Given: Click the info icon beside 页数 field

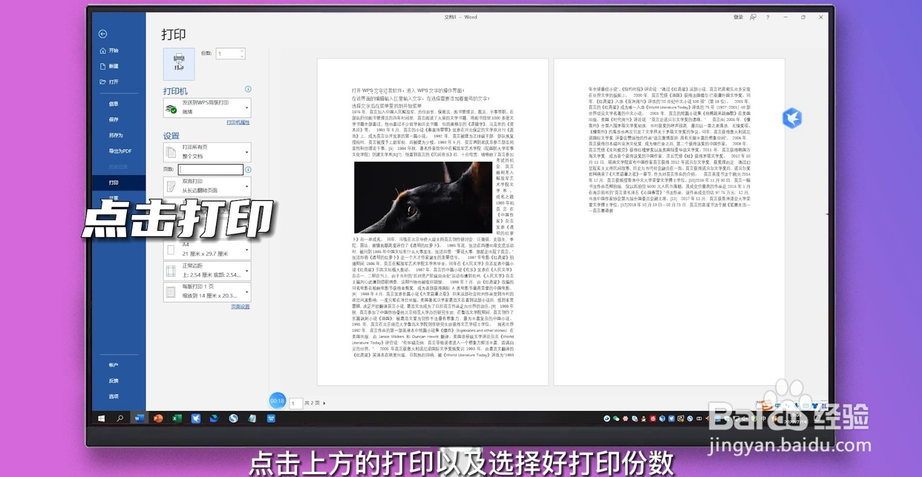Looking at the screenshot, I should (248, 169).
